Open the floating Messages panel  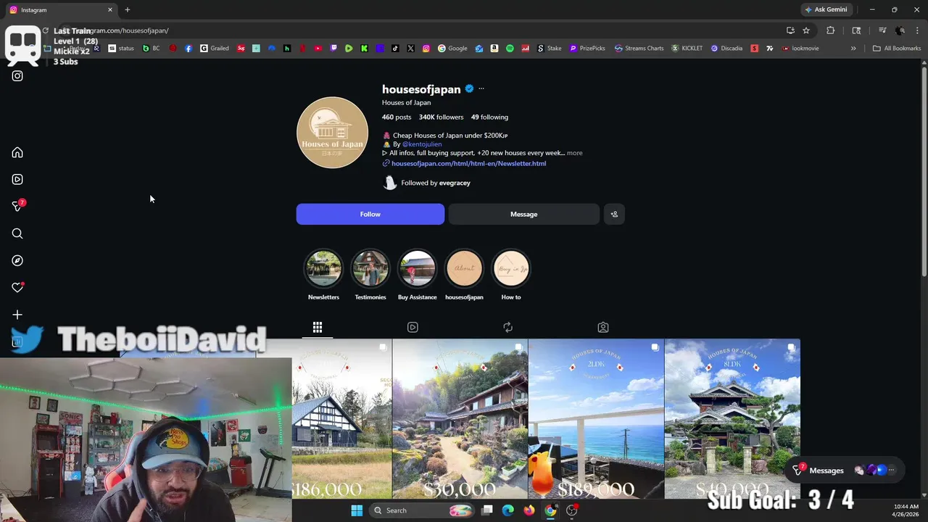(845, 470)
